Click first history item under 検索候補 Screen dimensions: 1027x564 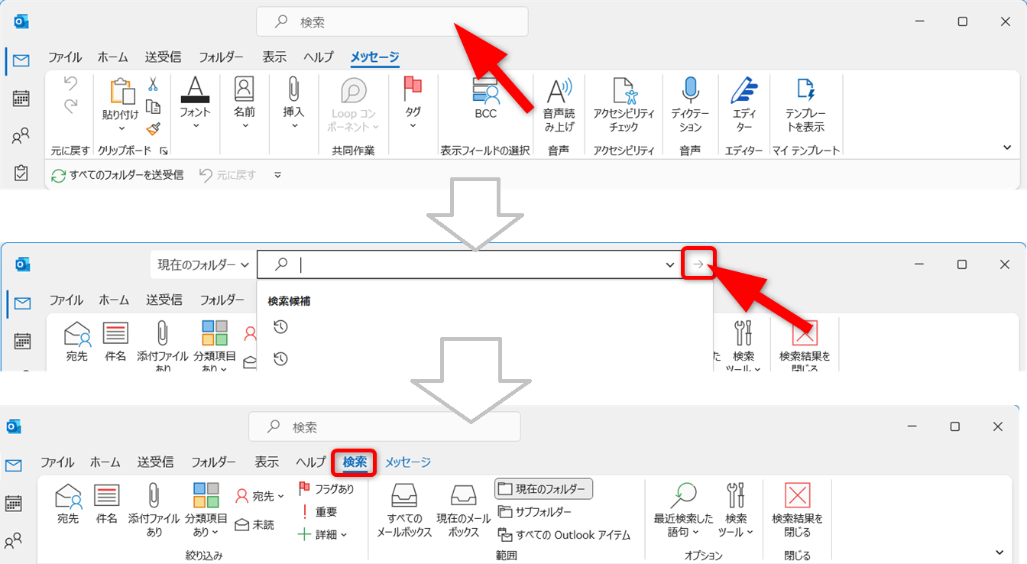coord(281,327)
